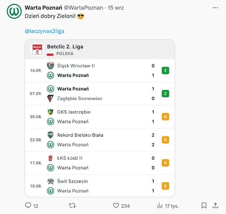The image size is (226, 214).
Task: Share the tweet via upload icon
Action: pyautogui.click(x=215, y=205)
